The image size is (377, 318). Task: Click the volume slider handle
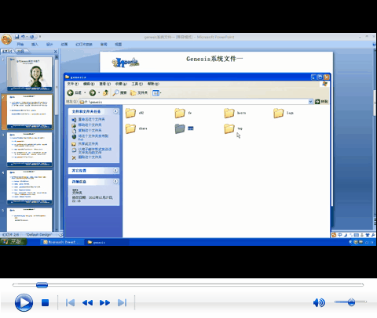[x=351, y=302]
